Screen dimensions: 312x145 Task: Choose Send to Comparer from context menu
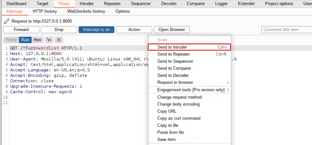pos(189,68)
